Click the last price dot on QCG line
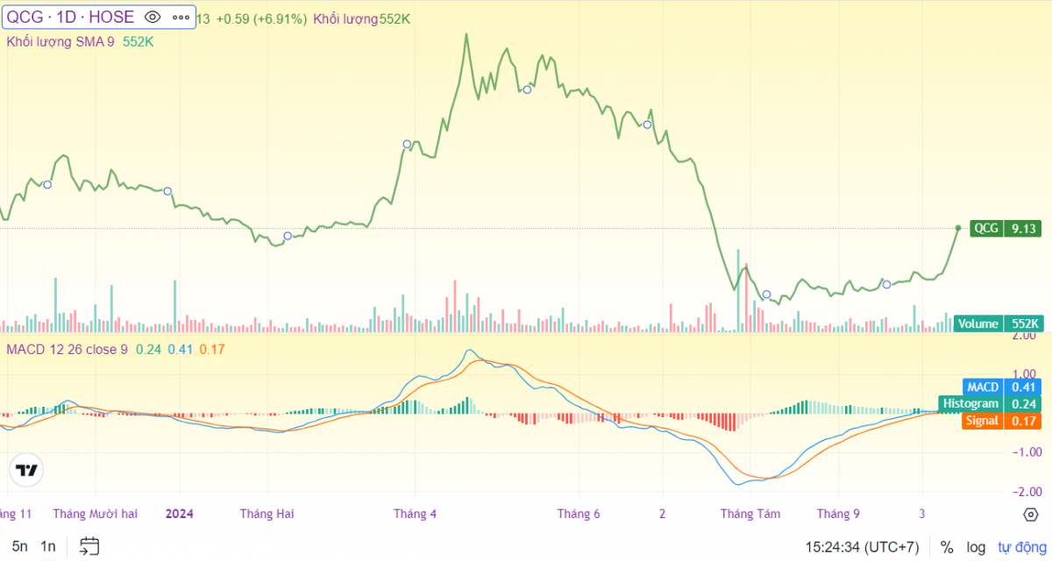This screenshot has height=561, width=1052. click(x=957, y=228)
